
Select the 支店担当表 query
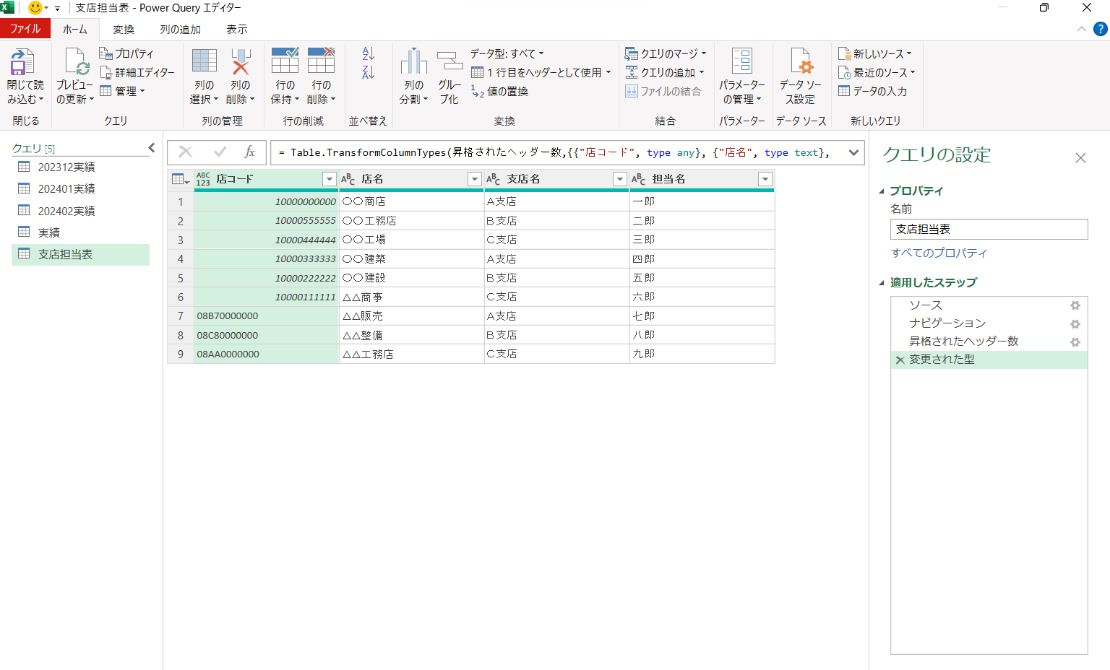pos(81,254)
